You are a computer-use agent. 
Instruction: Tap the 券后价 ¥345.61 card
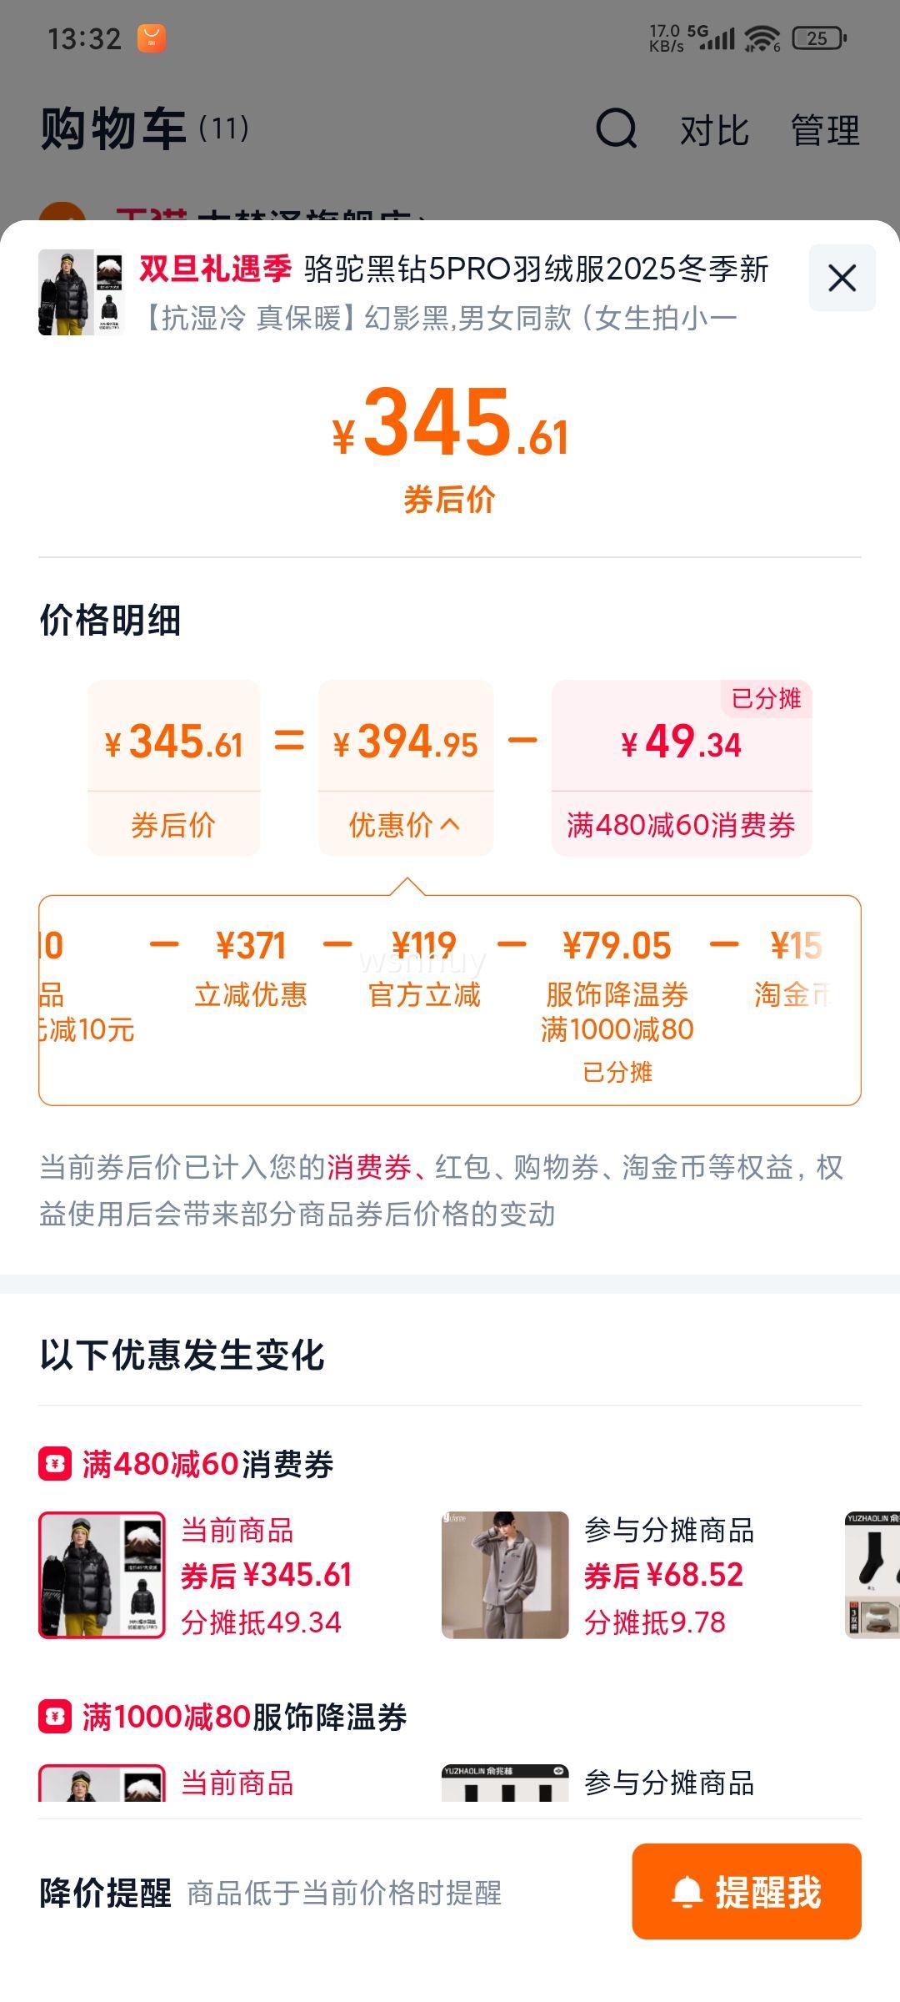173,767
